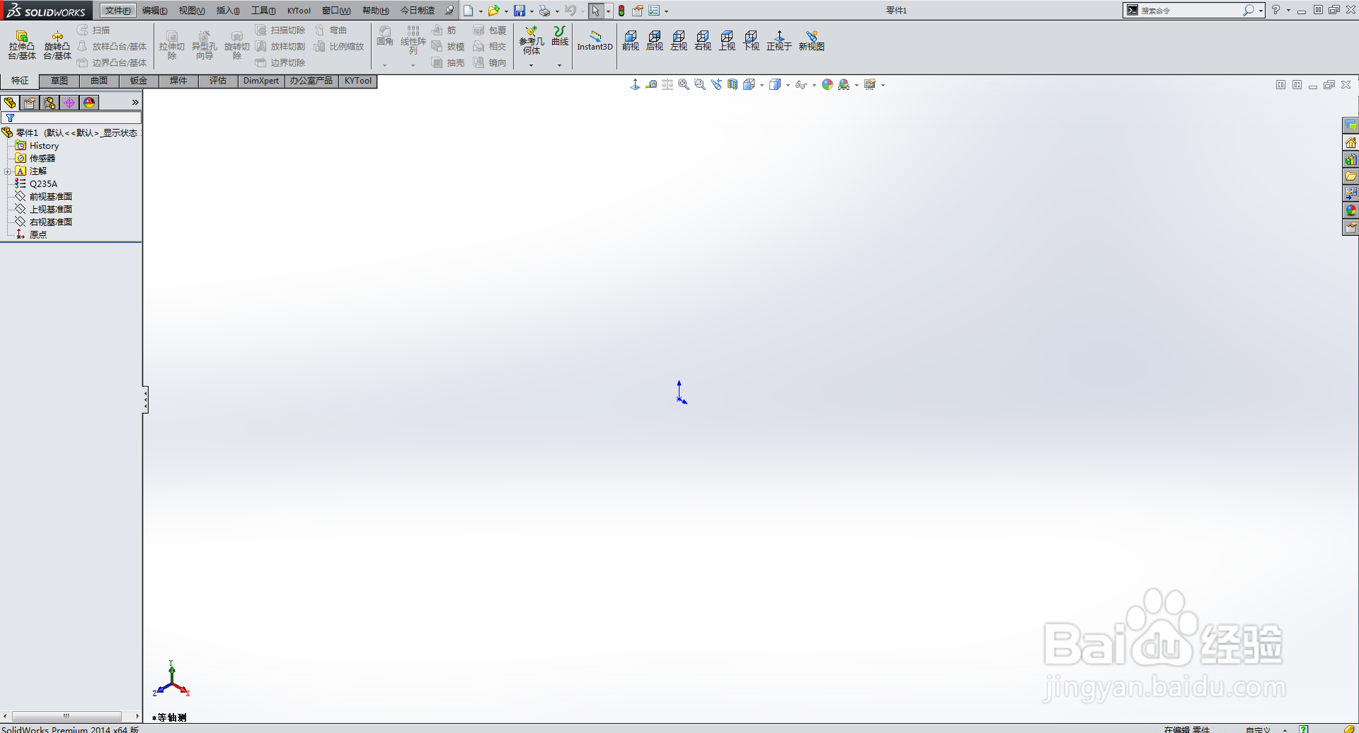
Task: Click Edit Appearance color ball icon
Action: click(x=827, y=85)
